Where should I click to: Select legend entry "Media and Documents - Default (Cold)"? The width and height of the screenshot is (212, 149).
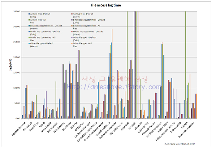(x=44, y=33)
